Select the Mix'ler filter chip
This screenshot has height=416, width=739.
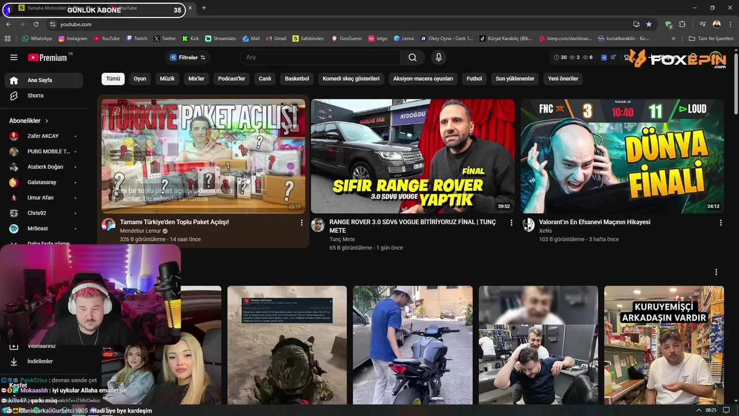[x=196, y=79]
